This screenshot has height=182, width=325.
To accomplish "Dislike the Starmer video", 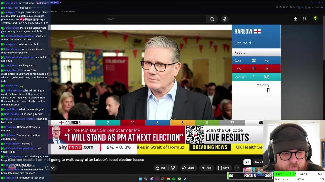I will tap(173, 168).
